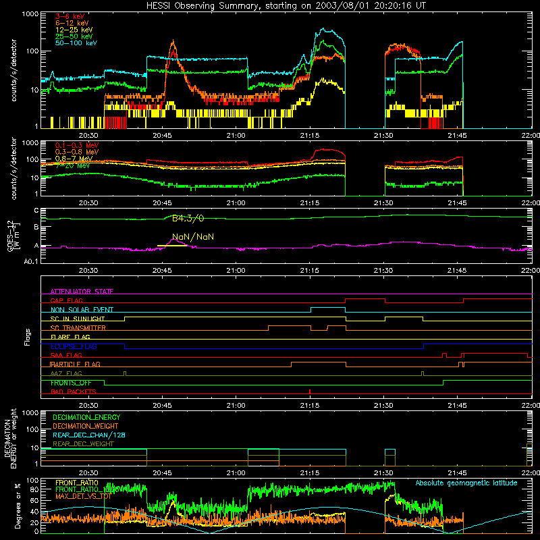Select the DECIMATION_ENERGY legend label
540x540 pixels.
click(86, 417)
